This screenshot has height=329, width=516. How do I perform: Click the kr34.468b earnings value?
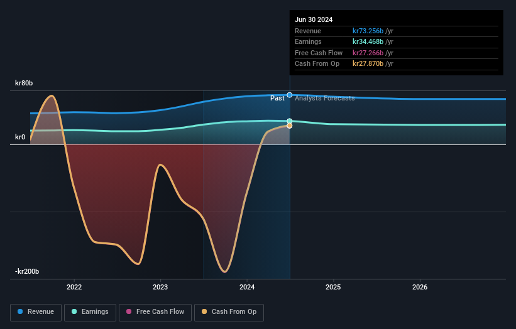(x=368, y=41)
